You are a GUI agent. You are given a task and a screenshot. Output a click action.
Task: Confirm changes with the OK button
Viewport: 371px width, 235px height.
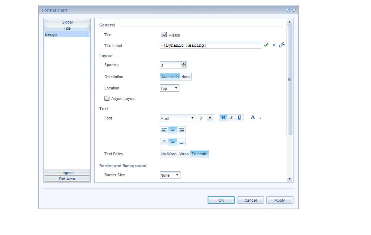click(221, 200)
